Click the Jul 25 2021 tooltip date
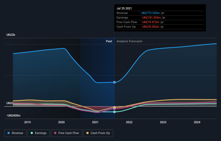221x141 pixels. (124, 8)
